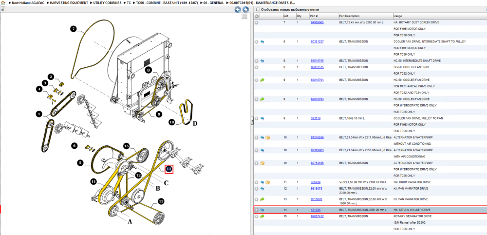Screen dimensions: 487x235
Task: Open 00 - GENERAL breadcrumb
Action: pyautogui.click(x=214, y=2)
